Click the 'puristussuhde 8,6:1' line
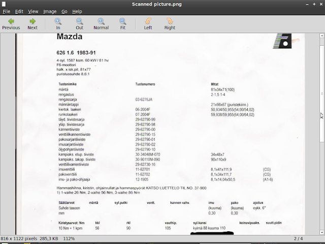The width and height of the screenshot is (325, 244). [x=73, y=74]
